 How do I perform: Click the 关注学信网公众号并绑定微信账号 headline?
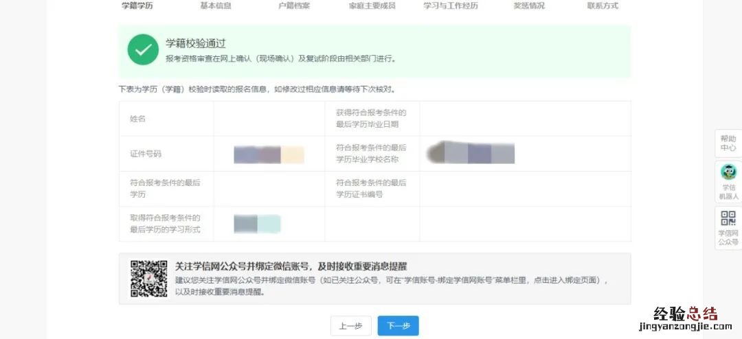(291, 266)
